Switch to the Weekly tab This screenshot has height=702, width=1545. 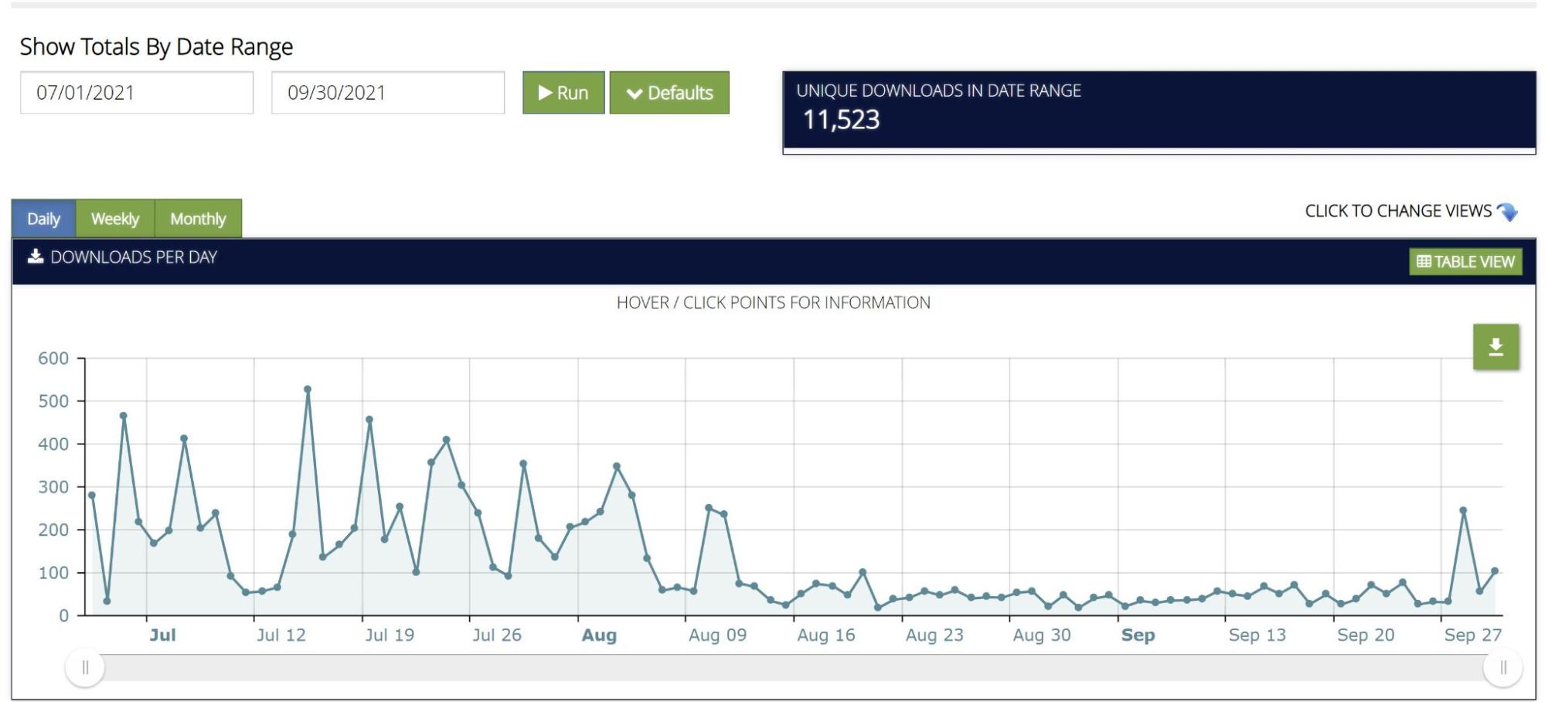(x=114, y=219)
